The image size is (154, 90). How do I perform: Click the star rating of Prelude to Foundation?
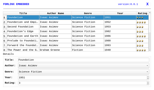tap(143, 41)
